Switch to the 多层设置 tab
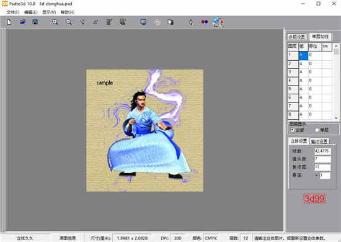341x242 pixels. click(297, 37)
